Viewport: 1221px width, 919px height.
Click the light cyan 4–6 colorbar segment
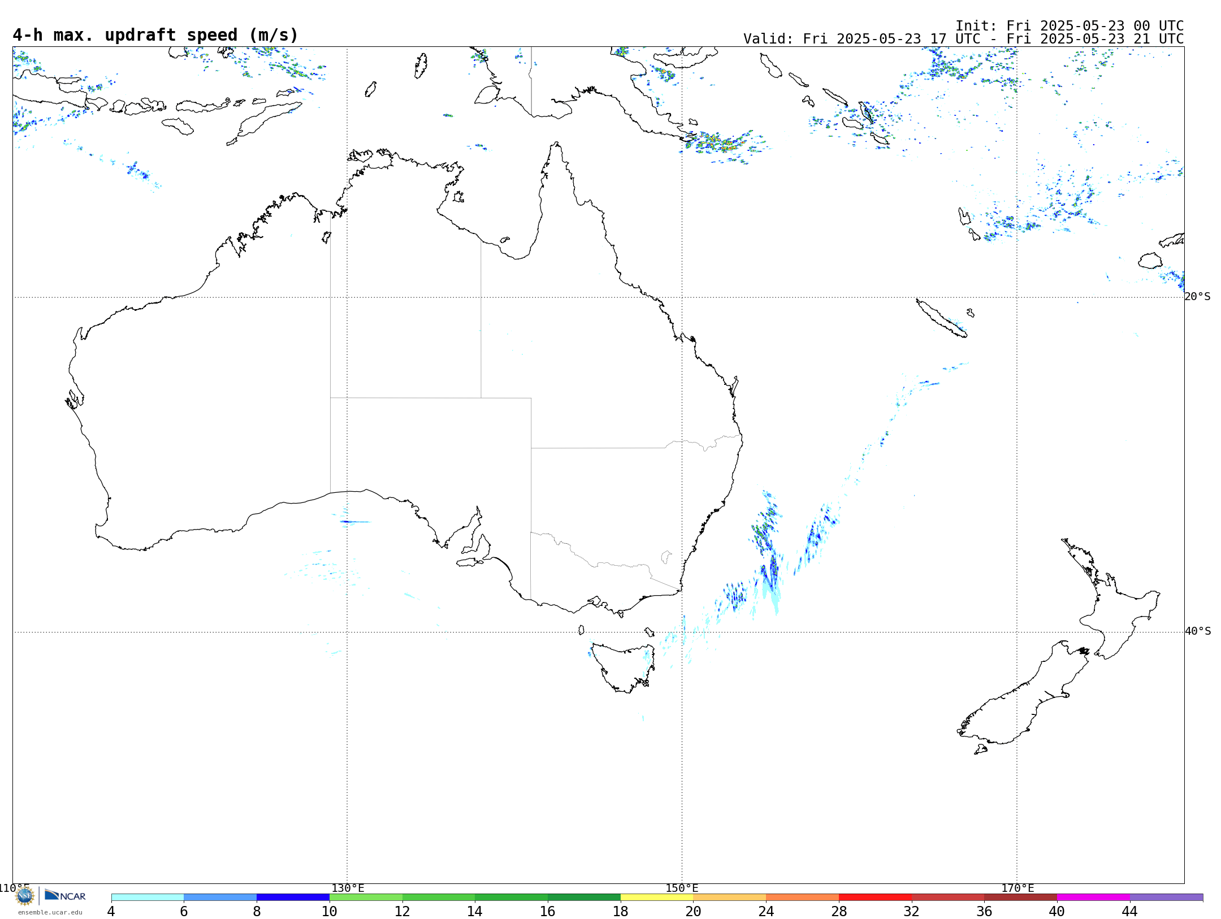(x=148, y=898)
